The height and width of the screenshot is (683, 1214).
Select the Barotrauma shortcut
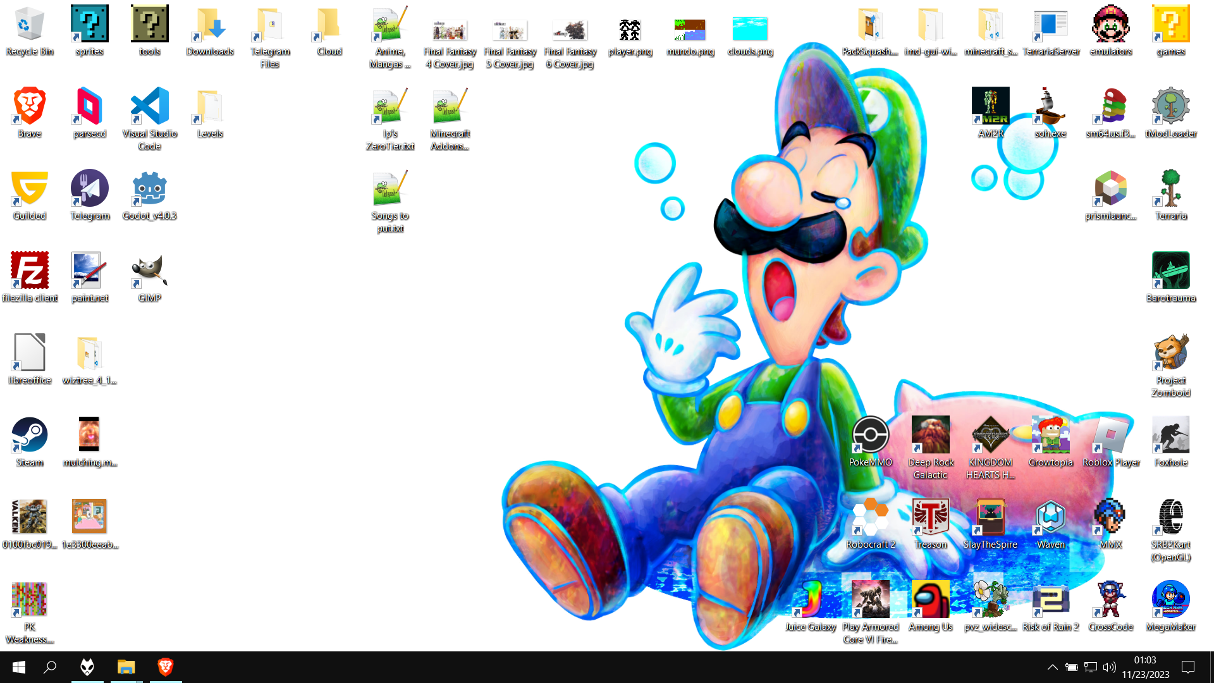(x=1170, y=277)
